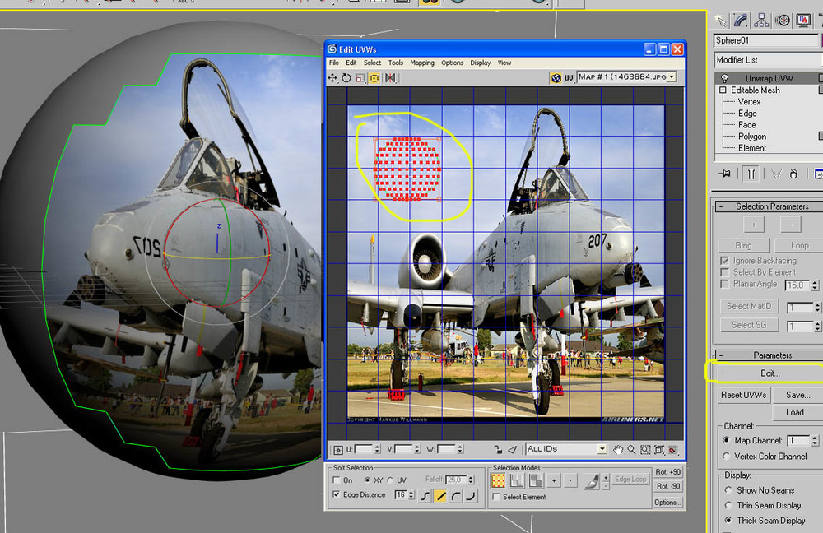
Task: Choose the Slow Out falloff icon
Action: tap(456, 496)
